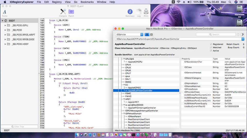Open Calendar from the Dock

(103, 135)
